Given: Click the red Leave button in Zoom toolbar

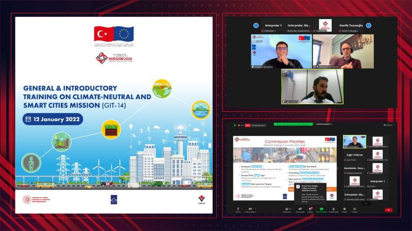Looking at the screenshot, I should point(388,210).
